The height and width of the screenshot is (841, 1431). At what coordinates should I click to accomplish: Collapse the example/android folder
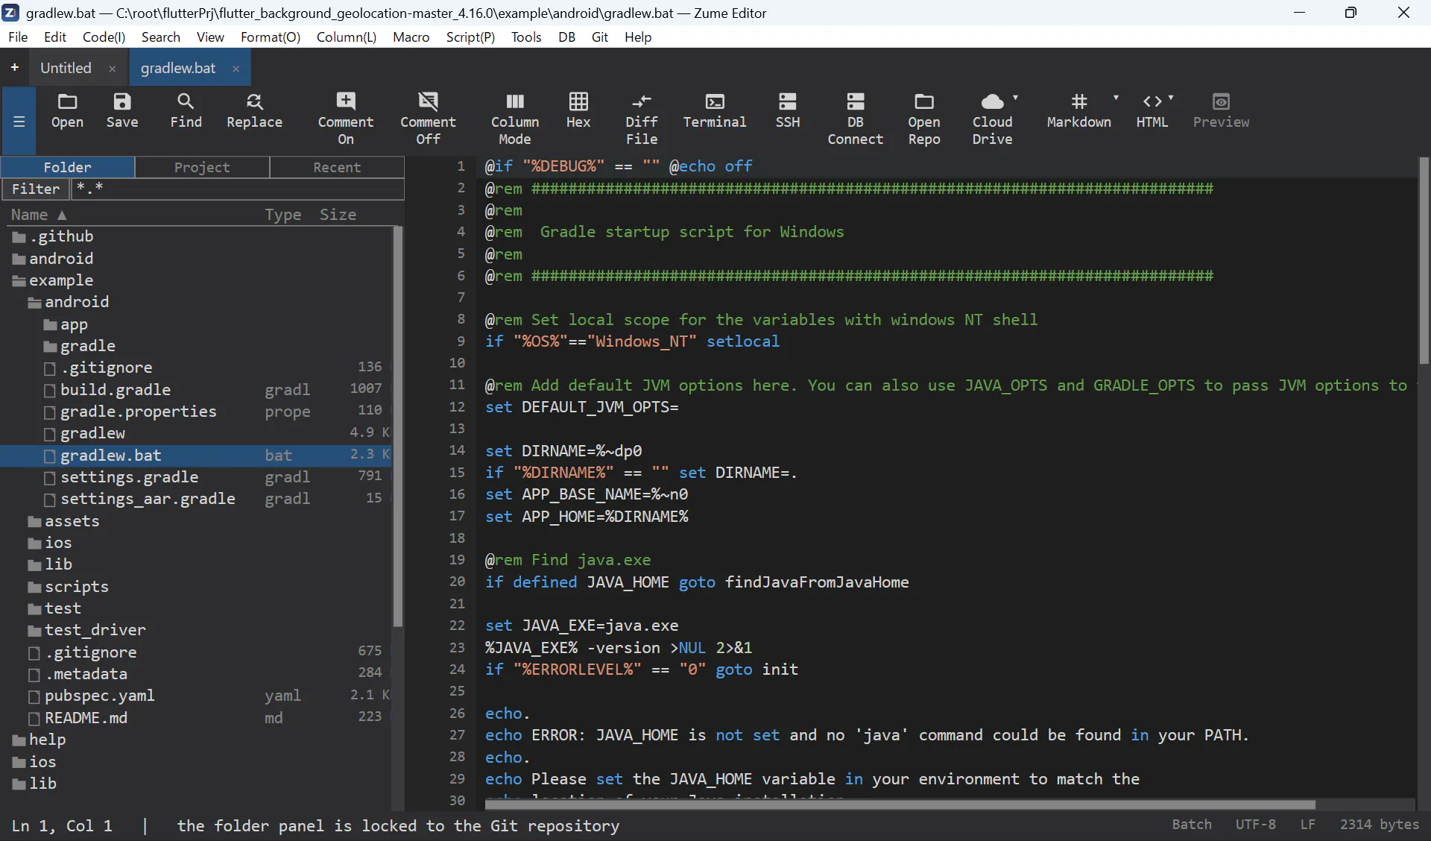point(34,303)
